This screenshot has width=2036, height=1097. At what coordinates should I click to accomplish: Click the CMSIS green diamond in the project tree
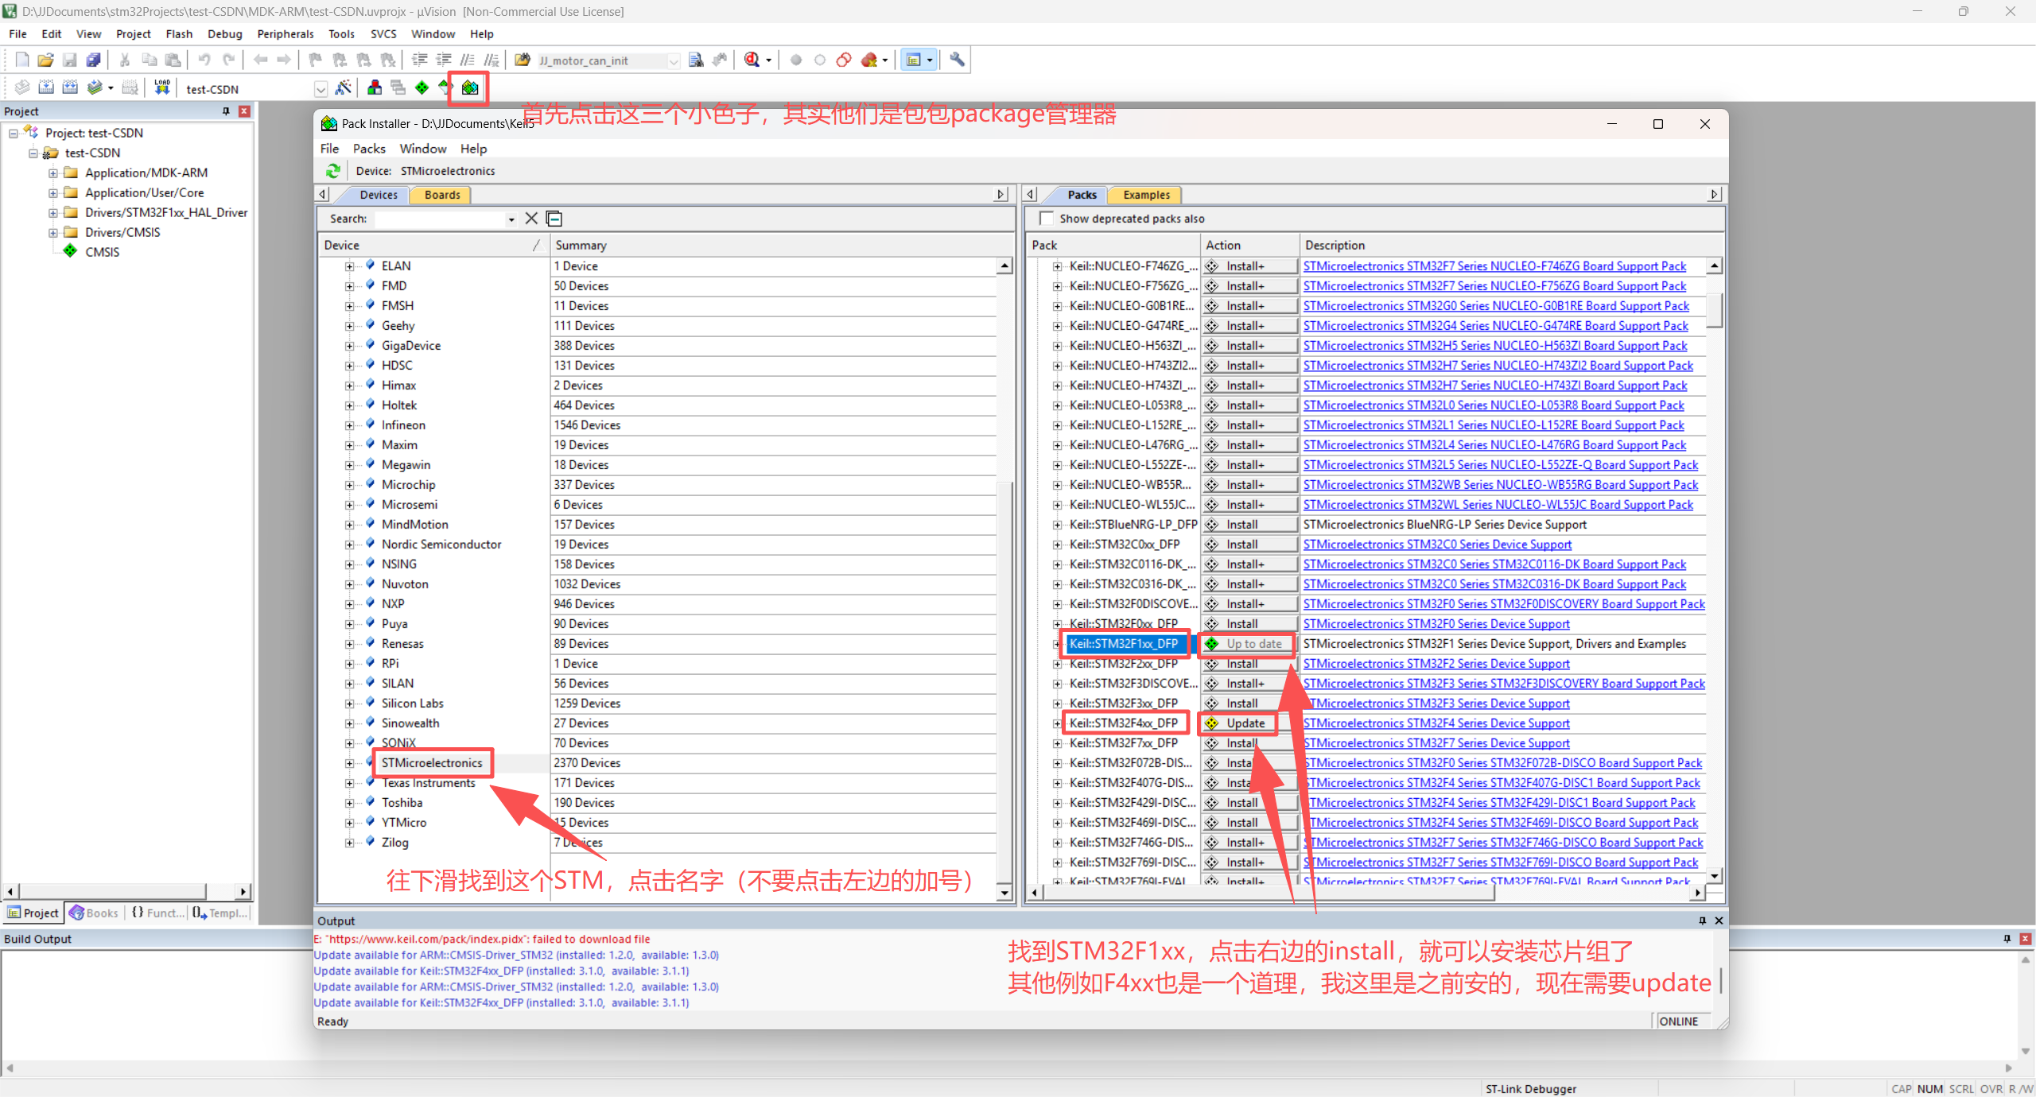click(70, 251)
